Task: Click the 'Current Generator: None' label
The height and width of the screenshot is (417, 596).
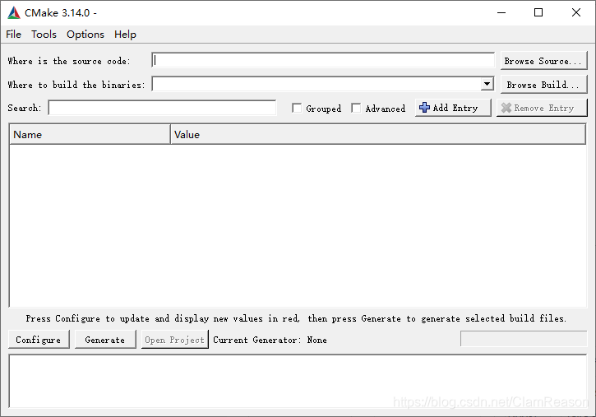Action: 270,340
